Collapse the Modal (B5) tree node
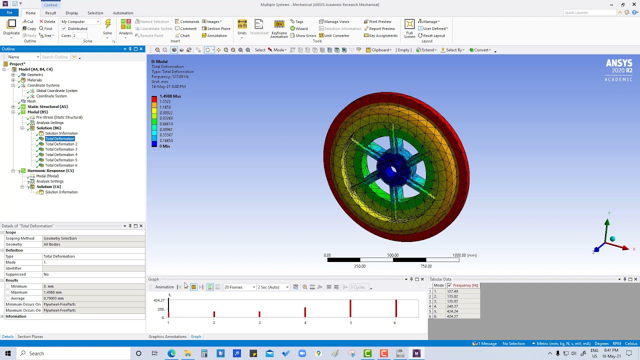The height and width of the screenshot is (360, 640). (13, 112)
